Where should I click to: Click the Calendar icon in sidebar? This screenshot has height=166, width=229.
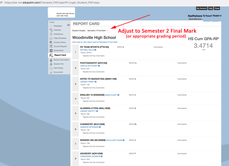point(51,30)
